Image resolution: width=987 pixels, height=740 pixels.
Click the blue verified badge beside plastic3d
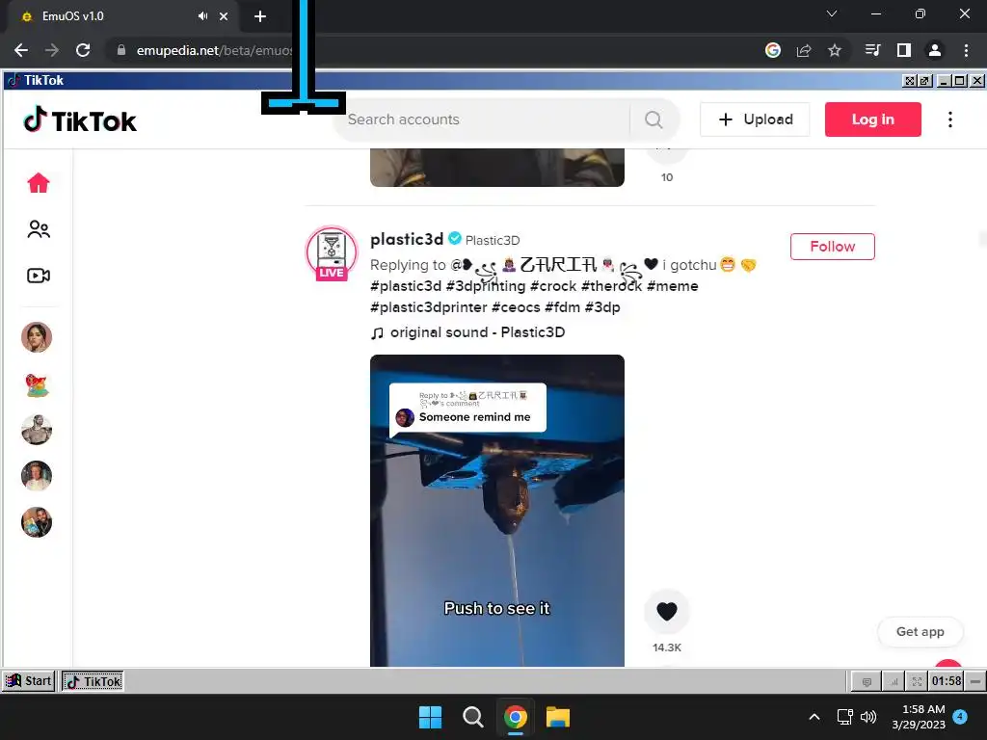point(455,239)
